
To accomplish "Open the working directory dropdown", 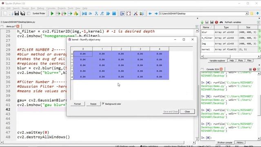I will [x=247, y=13].
